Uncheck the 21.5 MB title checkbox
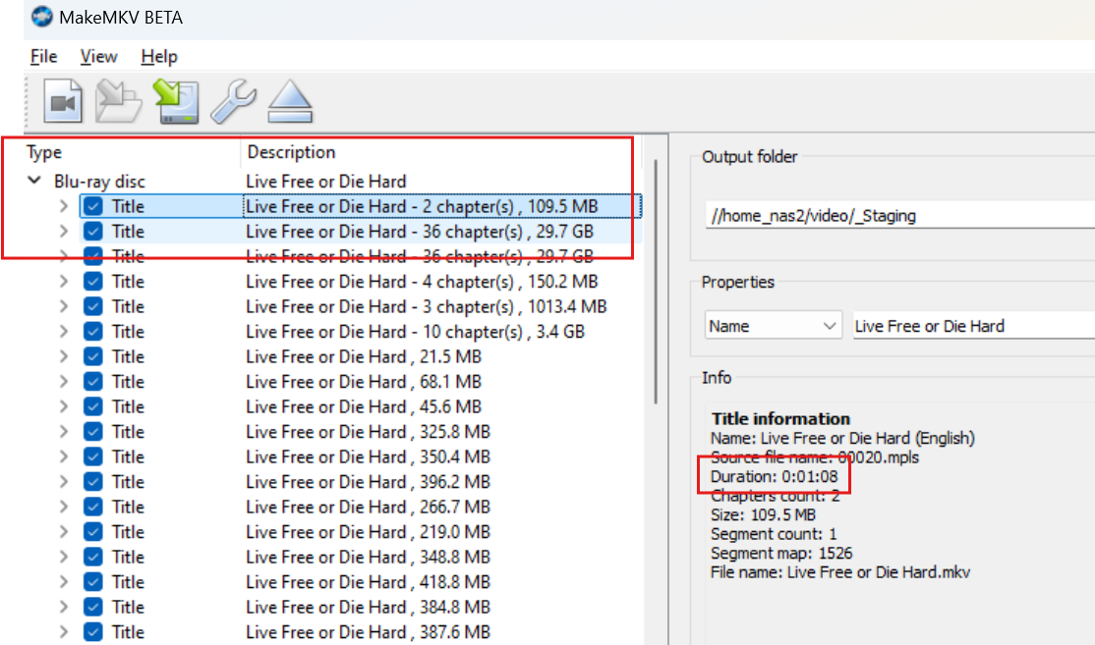 92,357
